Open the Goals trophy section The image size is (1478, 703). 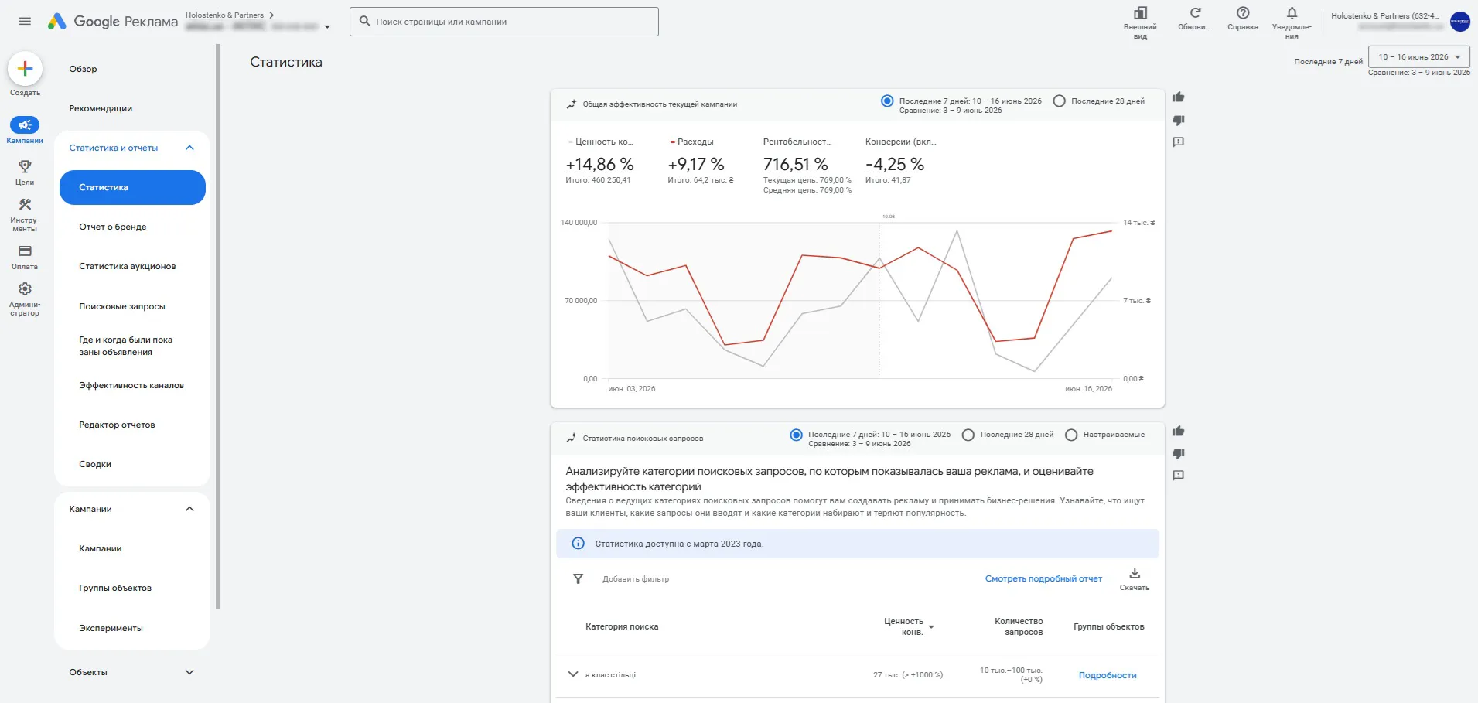click(x=25, y=166)
